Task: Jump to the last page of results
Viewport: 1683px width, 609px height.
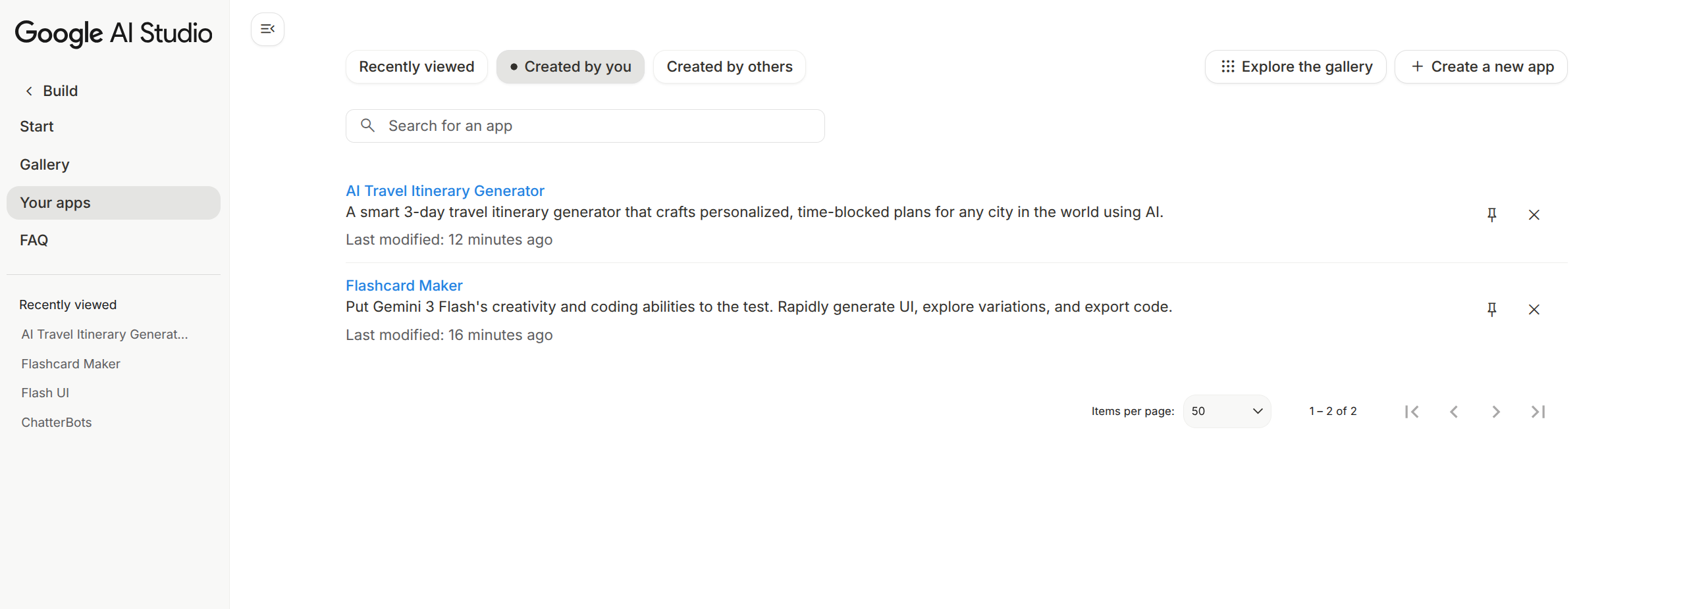Action: [x=1538, y=411]
